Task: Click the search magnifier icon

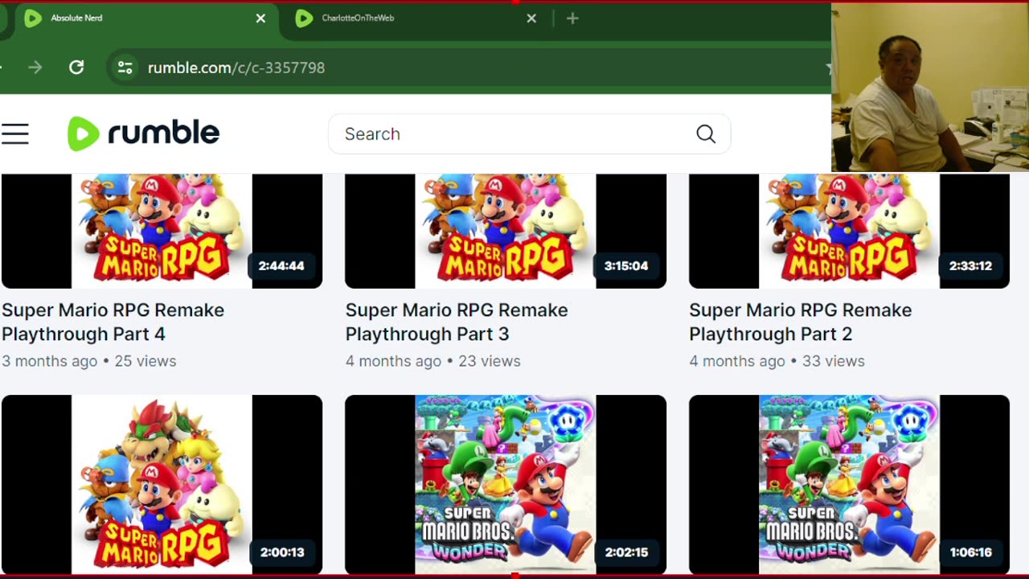Action: pyautogui.click(x=706, y=133)
